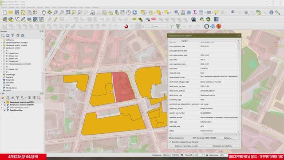Open Select Features tool dropdown arrow
Image resolution: width=284 pixels, height=160 pixels.
coord(147,13)
